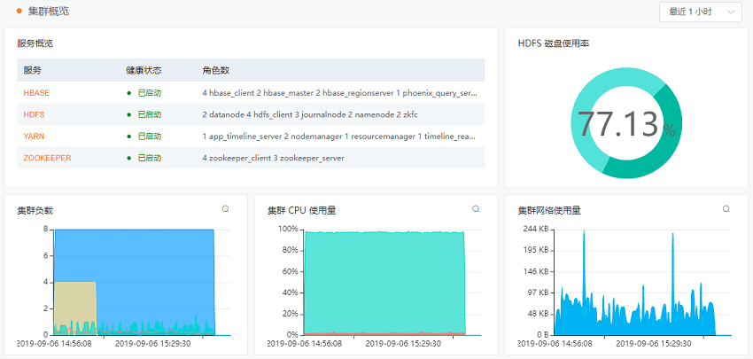Click the 角色数 column header
753x359 pixels.
click(x=216, y=70)
